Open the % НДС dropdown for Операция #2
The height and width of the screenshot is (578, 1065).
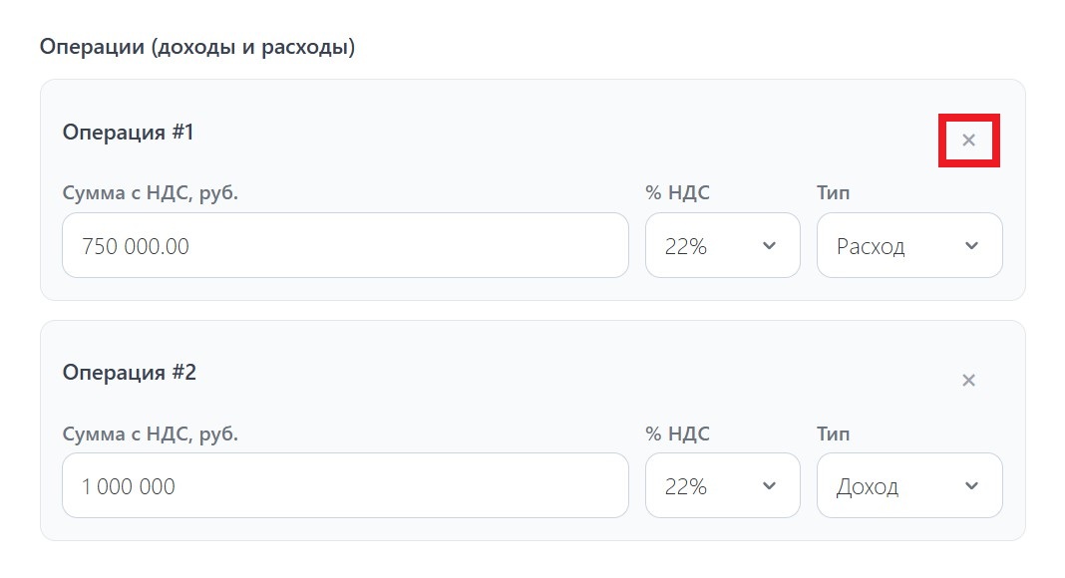tap(722, 485)
